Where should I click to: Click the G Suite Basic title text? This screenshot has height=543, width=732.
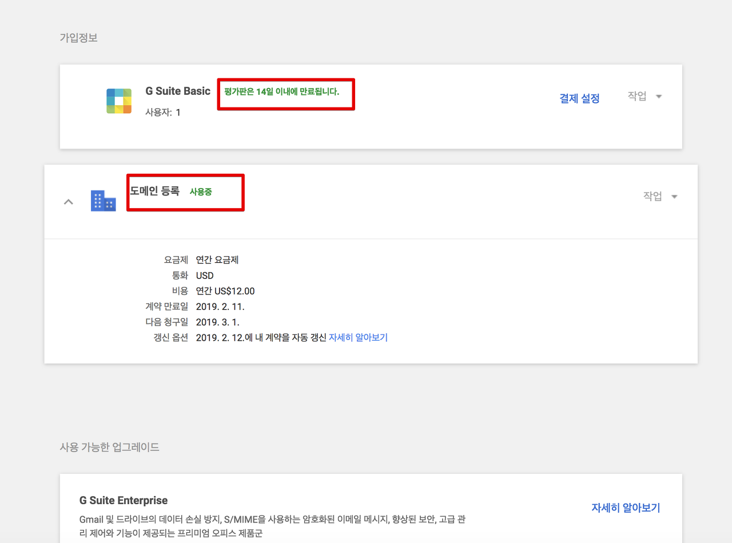[x=178, y=91]
